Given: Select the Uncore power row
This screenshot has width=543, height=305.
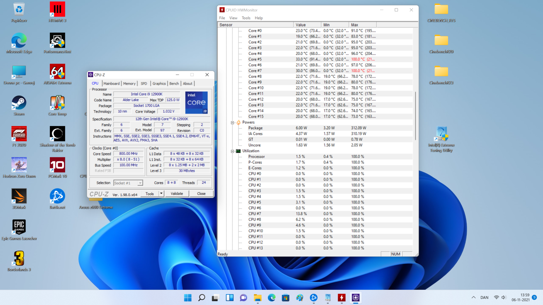Looking at the screenshot, I should (315, 145).
